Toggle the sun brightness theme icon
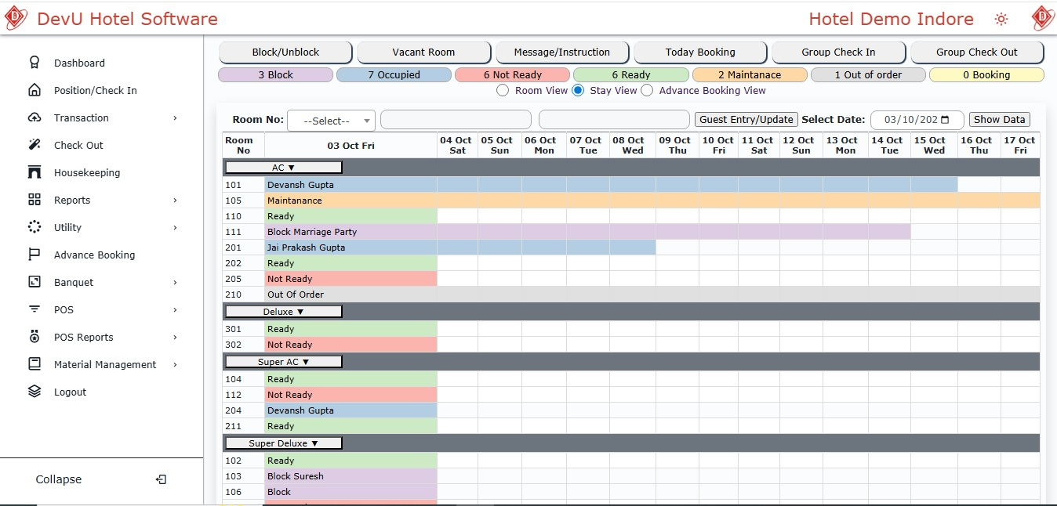The image size is (1057, 506). pos(1001,20)
